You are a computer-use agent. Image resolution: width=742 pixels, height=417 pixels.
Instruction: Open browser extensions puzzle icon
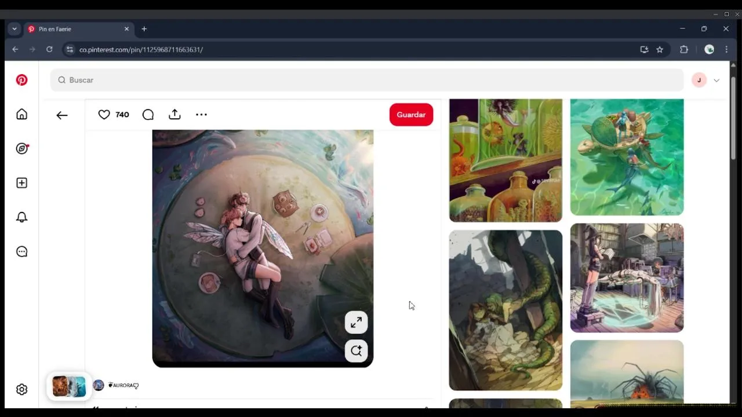(x=684, y=49)
